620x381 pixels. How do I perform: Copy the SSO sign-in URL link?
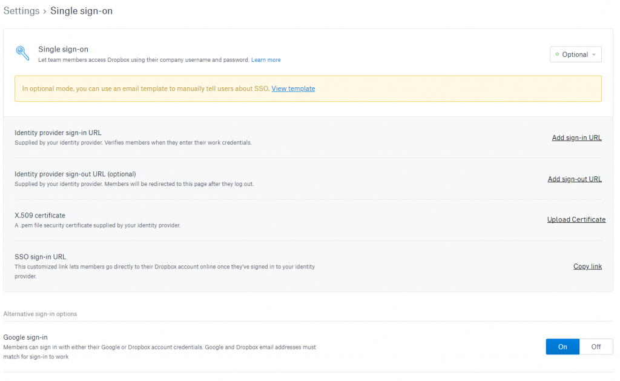[x=587, y=267]
